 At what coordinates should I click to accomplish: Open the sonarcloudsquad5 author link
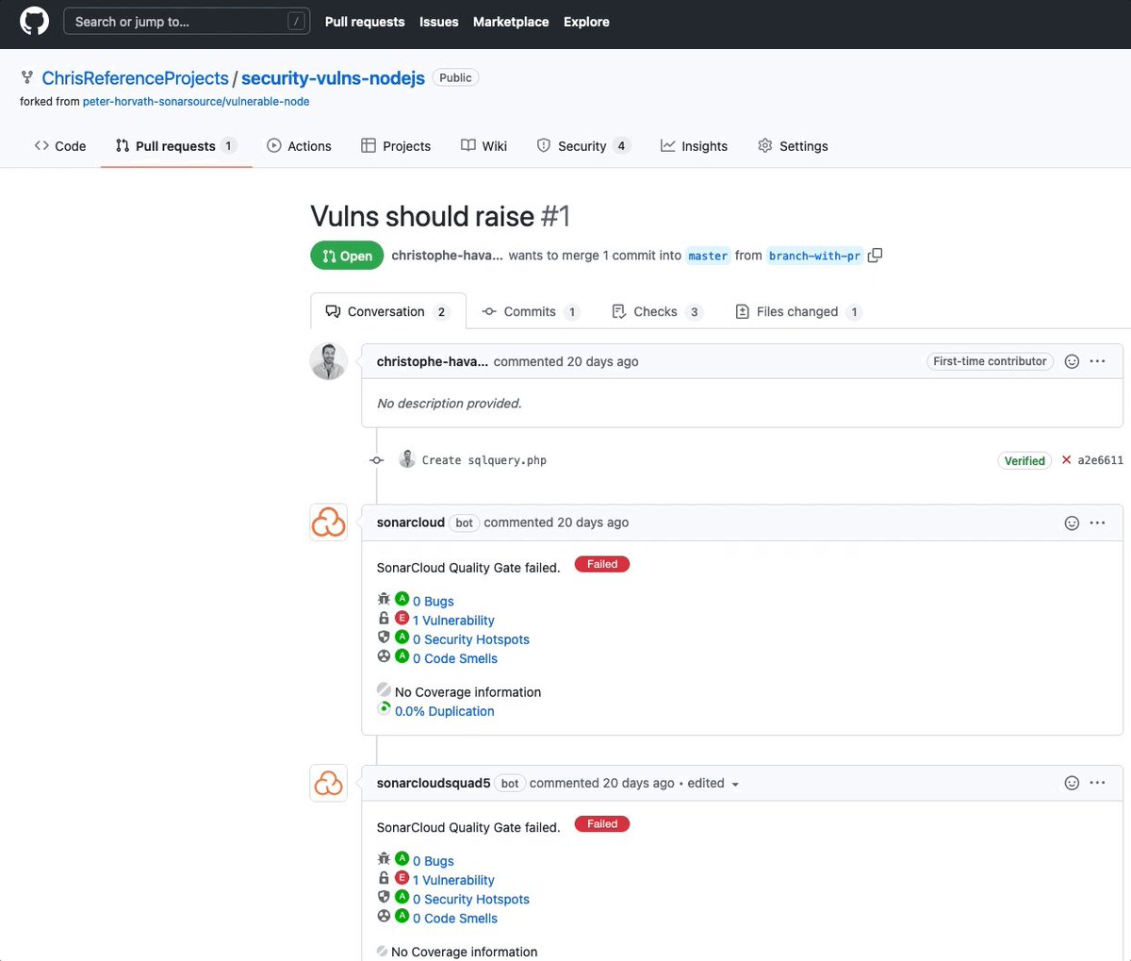434,783
